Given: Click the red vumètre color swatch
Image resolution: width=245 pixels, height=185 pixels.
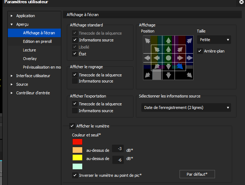Looking at the screenshot, I should tap(77, 142).
